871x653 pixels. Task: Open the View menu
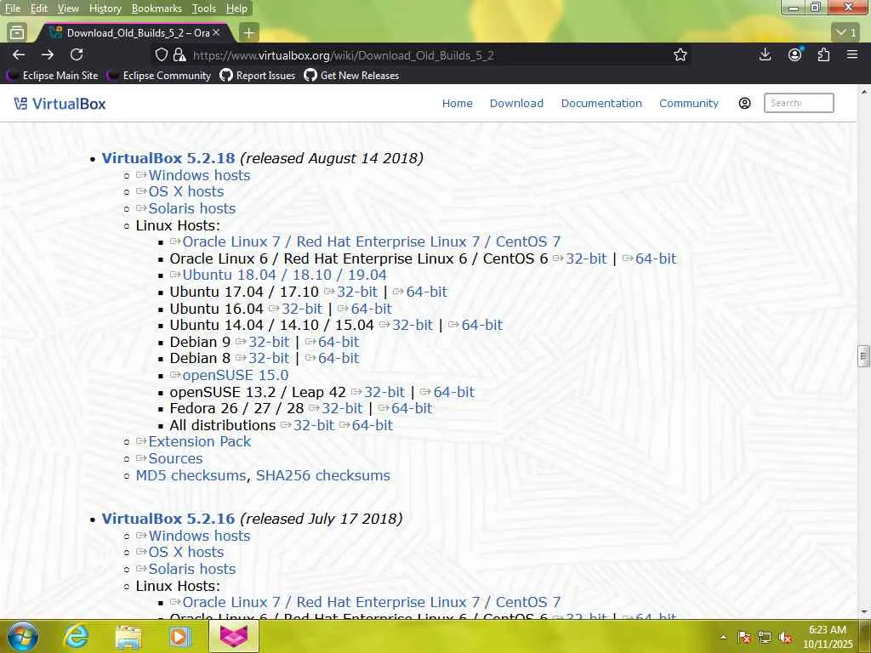[x=68, y=9]
